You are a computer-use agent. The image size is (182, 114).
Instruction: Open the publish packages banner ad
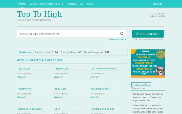[x=148, y=64]
